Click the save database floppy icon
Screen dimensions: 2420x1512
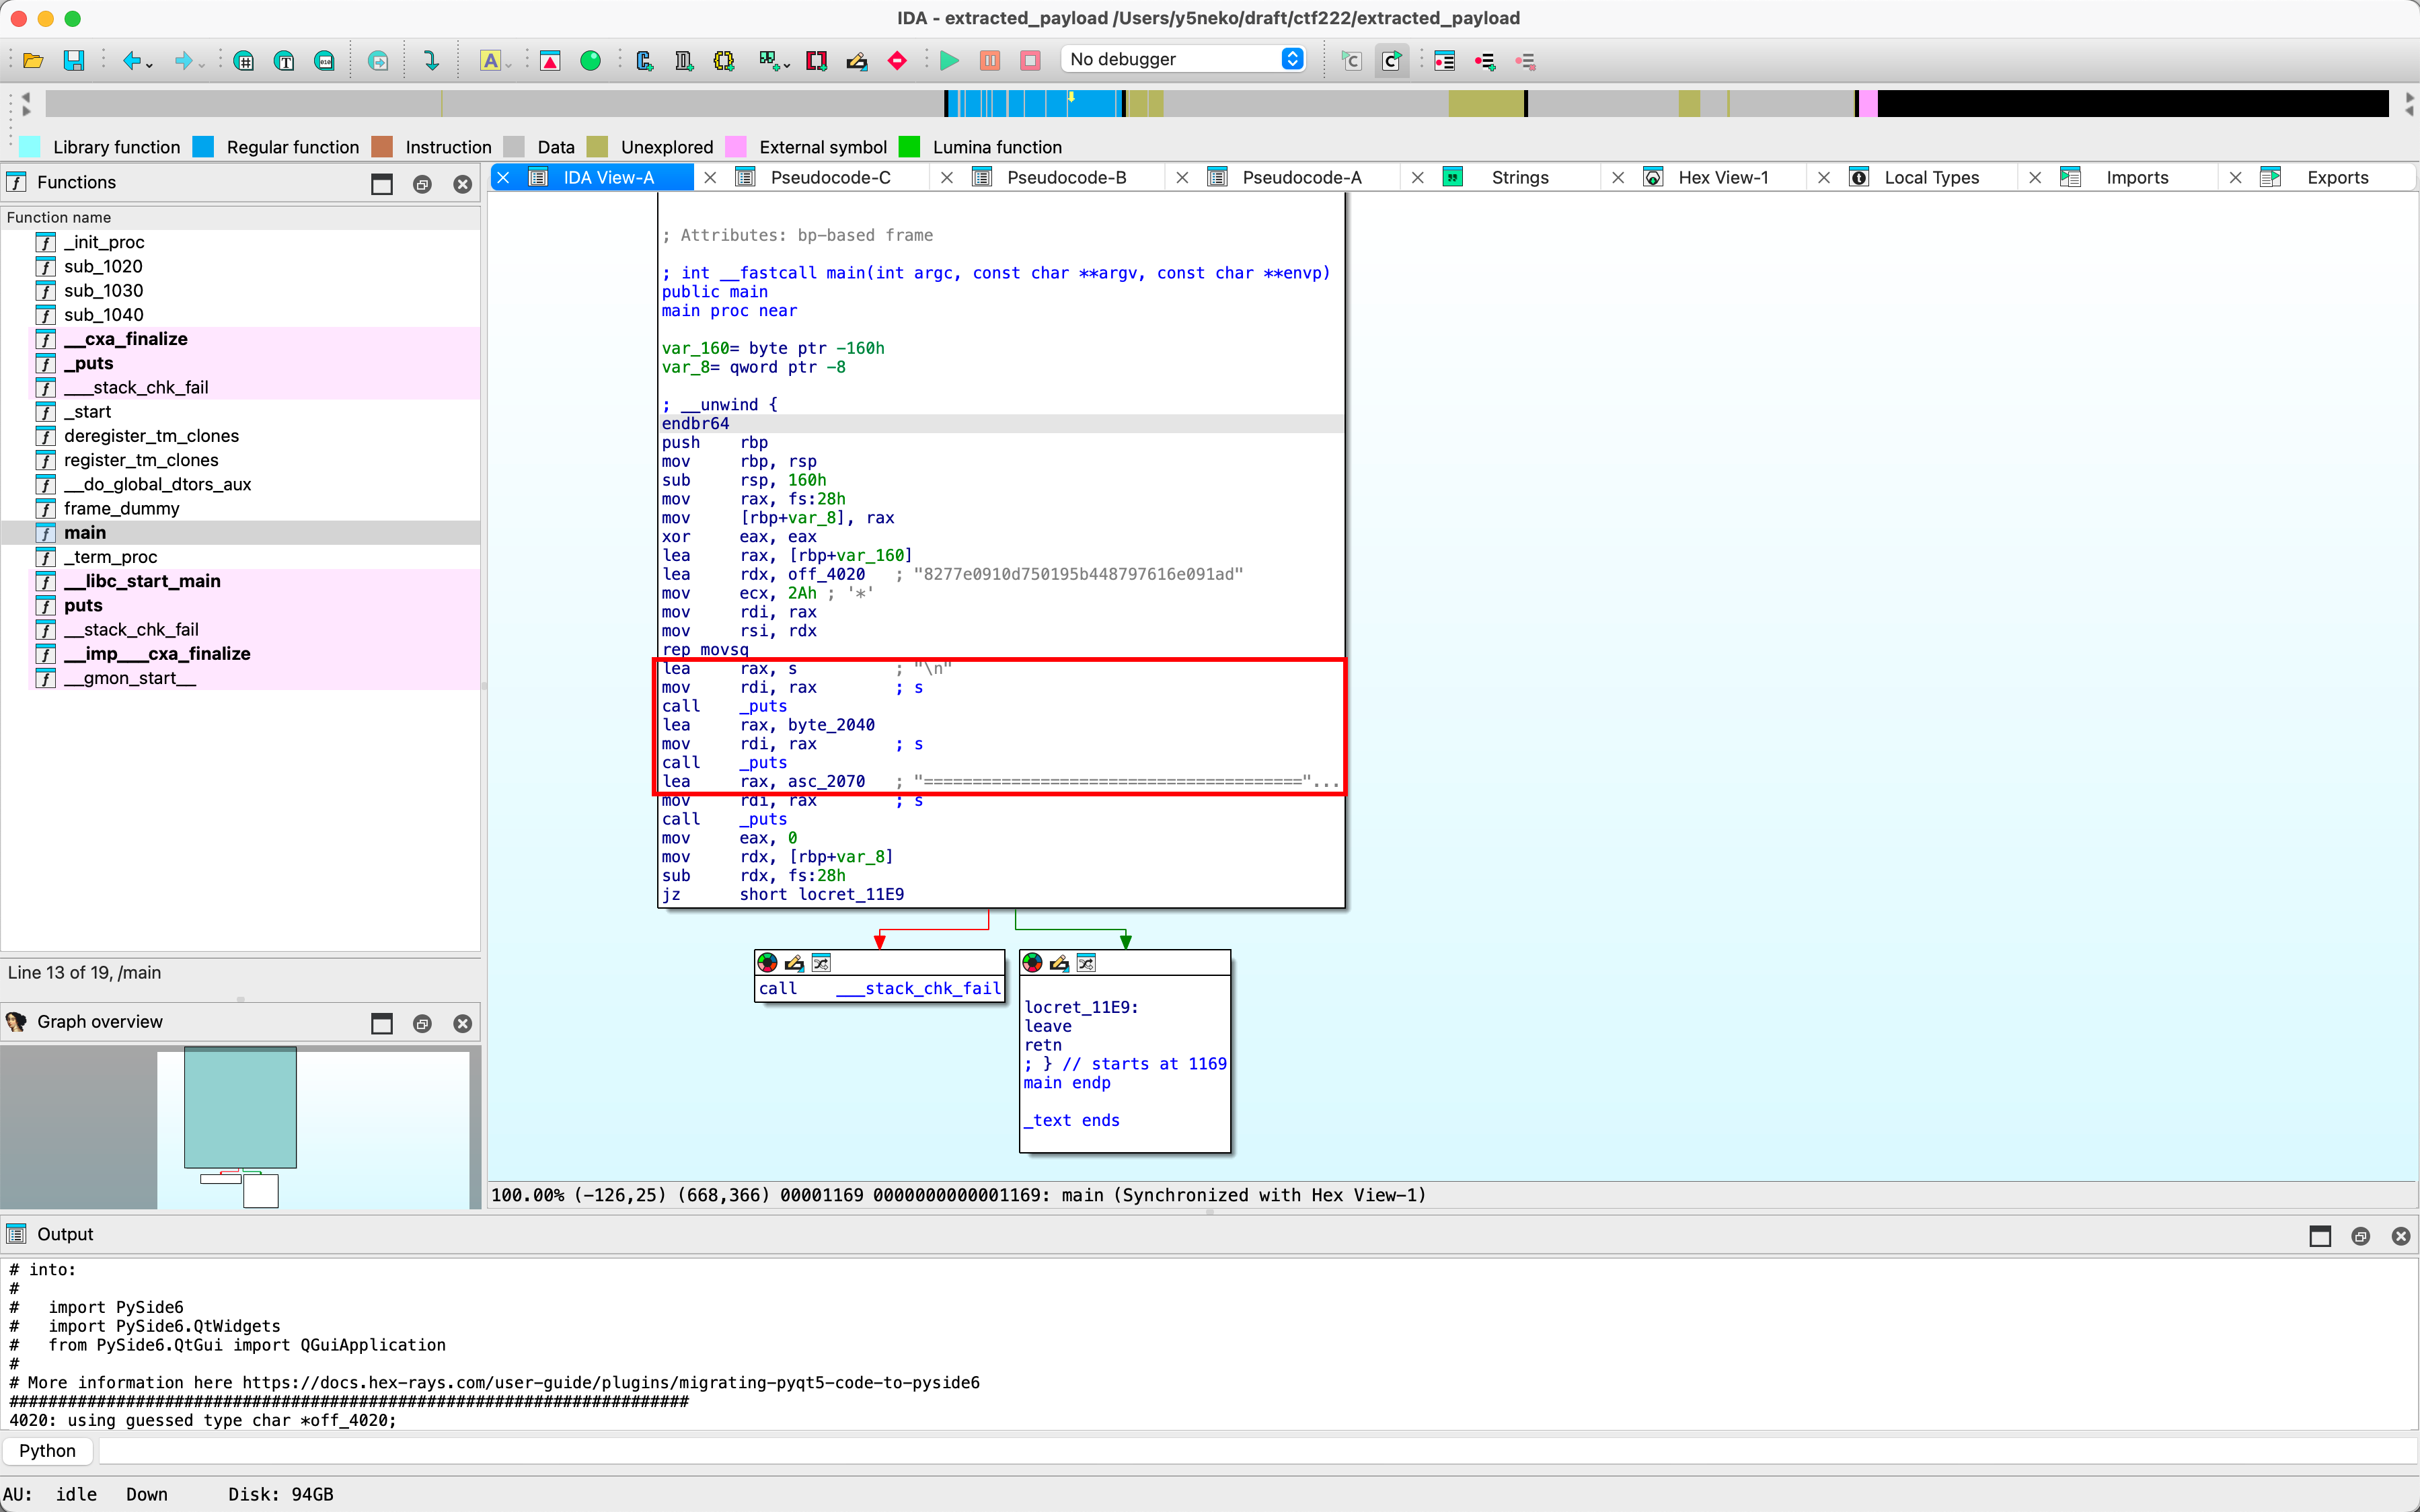tap(73, 61)
